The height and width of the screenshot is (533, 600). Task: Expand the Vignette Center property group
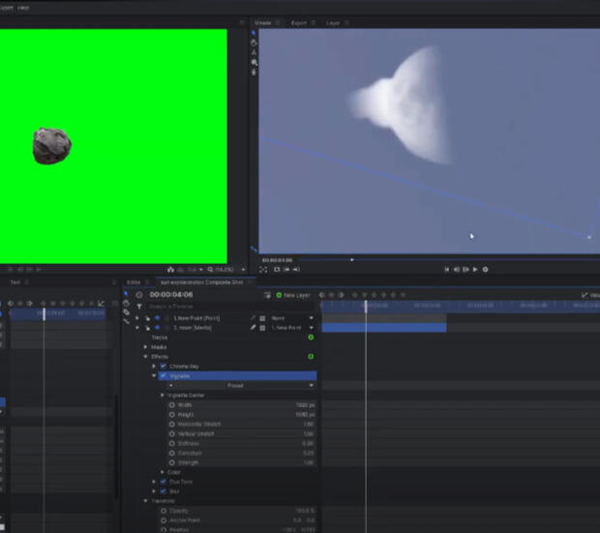(163, 396)
